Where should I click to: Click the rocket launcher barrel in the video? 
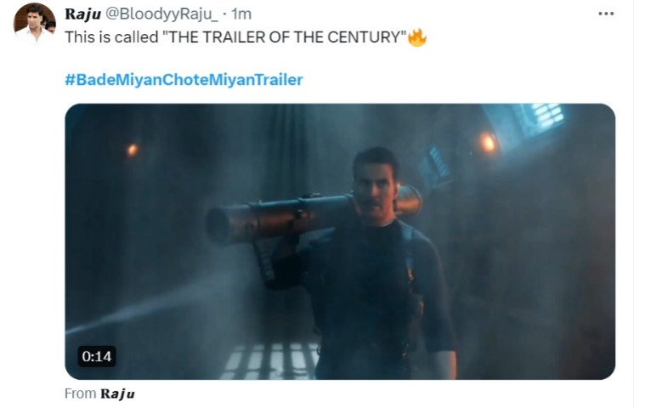point(282,218)
